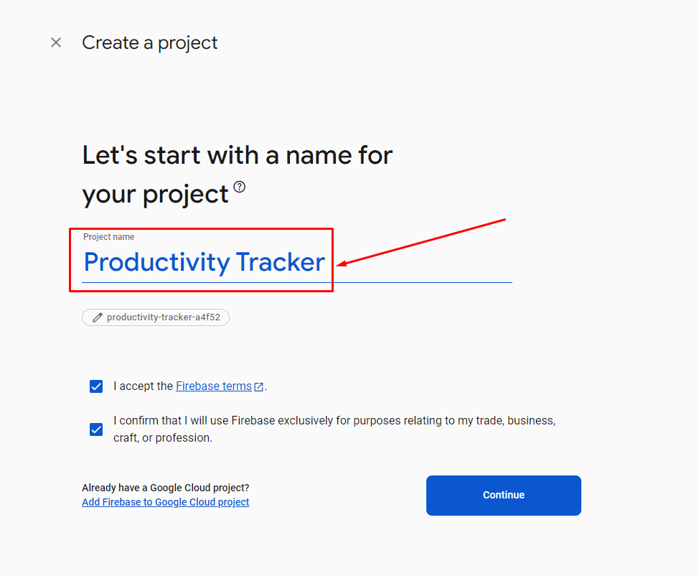Click the help question mark icon

click(240, 187)
